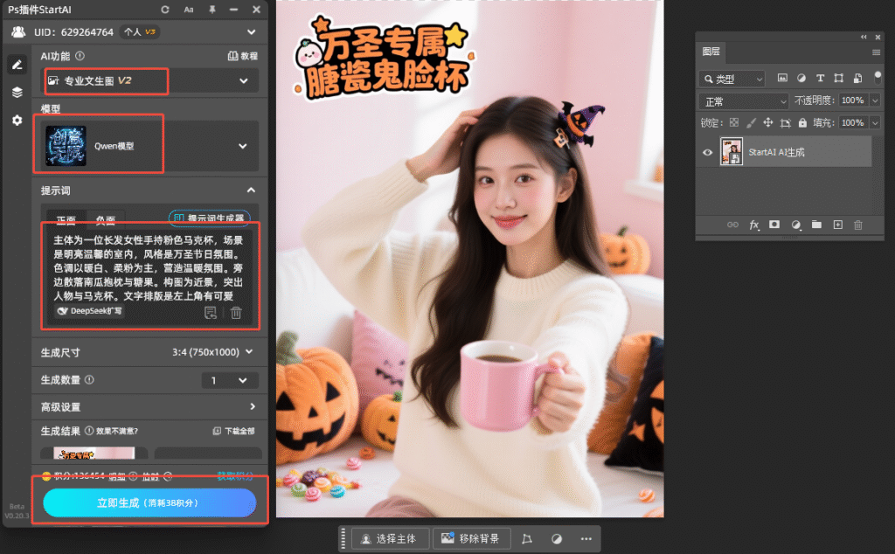Click the 立即生成 generate button
This screenshot has height=554, width=895.
click(x=149, y=503)
